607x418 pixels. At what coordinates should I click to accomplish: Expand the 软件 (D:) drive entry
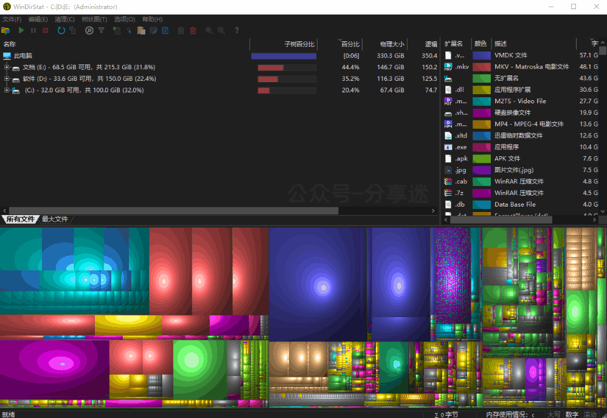pyautogui.click(x=5, y=78)
